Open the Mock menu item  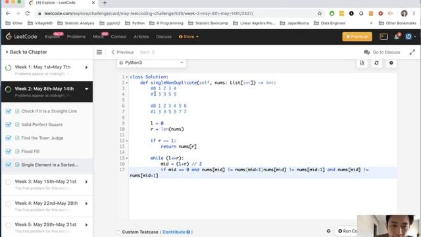point(98,37)
